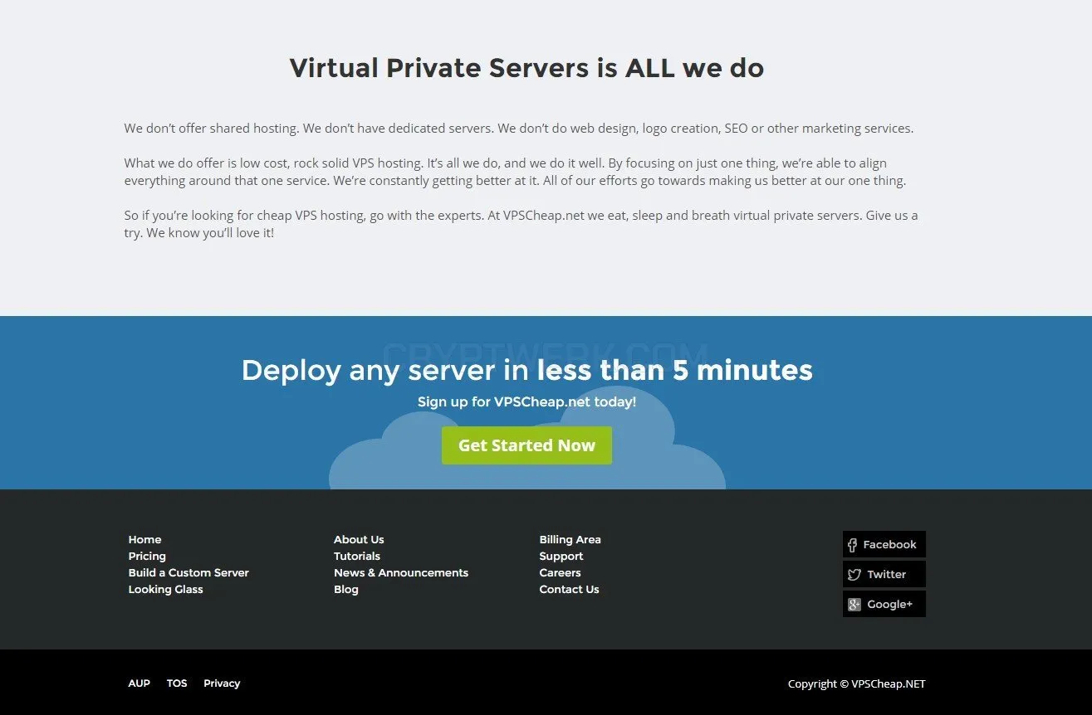This screenshot has width=1092, height=715.
Task: Click the Facebook icon in footer
Action: (852, 545)
